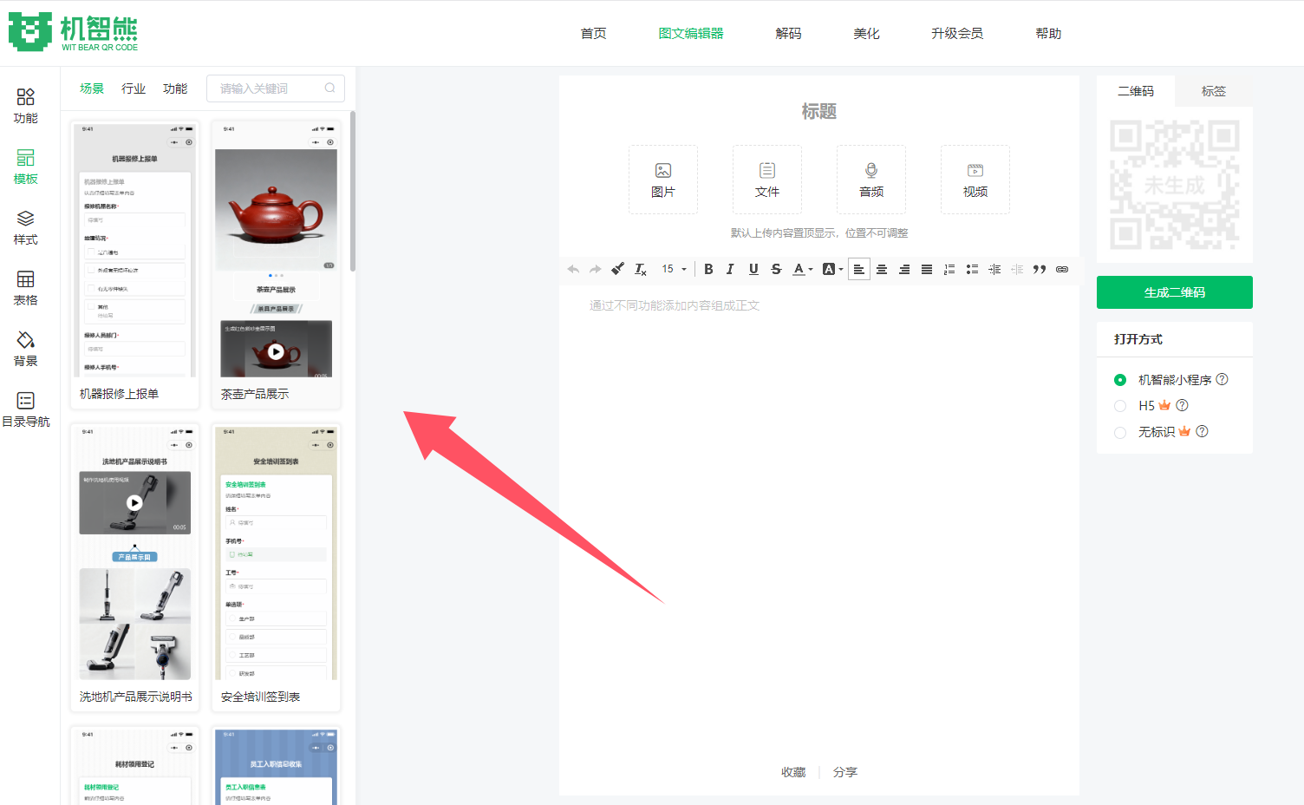Image resolution: width=1304 pixels, height=805 pixels.
Task: Open 背景 panel in left sidebar
Action: pos(25,349)
